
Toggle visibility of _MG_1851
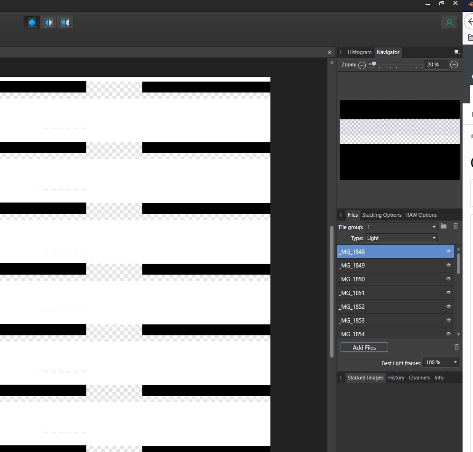(x=448, y=293)
